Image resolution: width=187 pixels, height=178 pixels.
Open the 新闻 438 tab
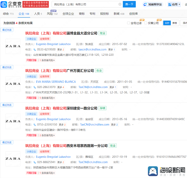[119, 14]
